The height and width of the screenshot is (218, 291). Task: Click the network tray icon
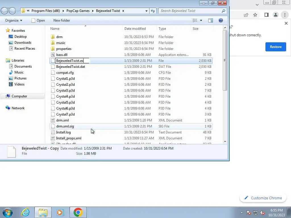point(255,213)
